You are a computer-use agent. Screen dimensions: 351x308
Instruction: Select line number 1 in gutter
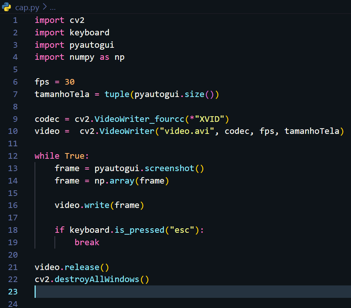click(x=15, y=20)
